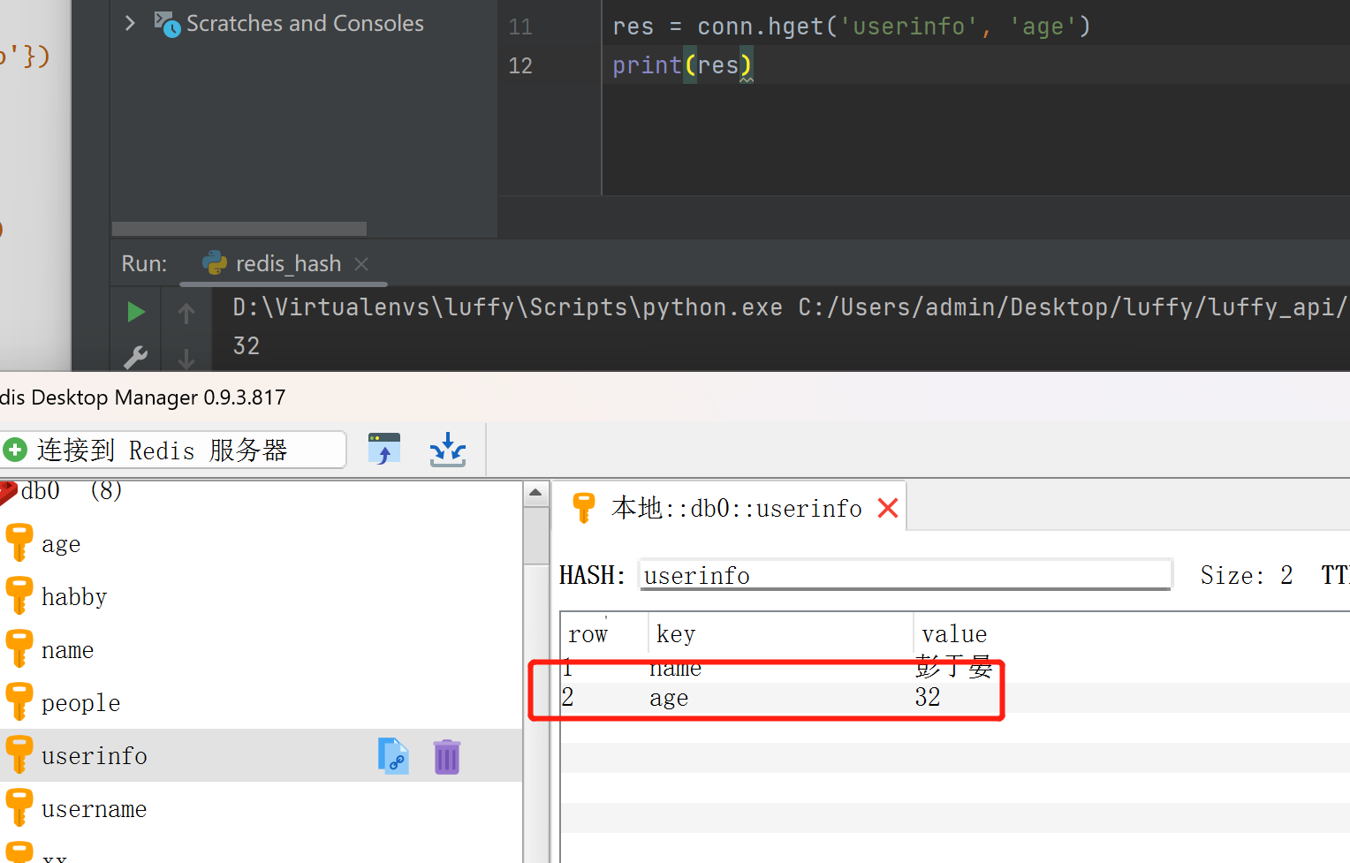
Task: Copy userinfo key name icon
Action: pyautogui.click(x=393, y=756)
